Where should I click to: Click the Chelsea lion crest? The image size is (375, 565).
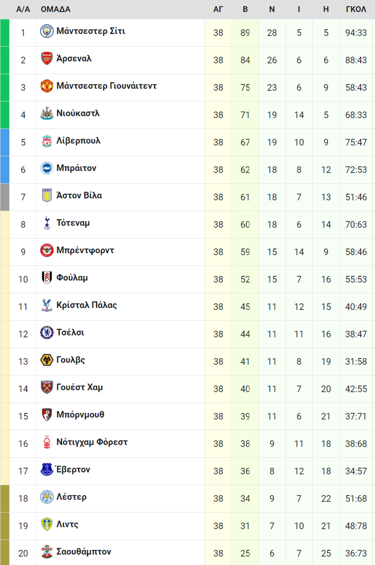pyautogui.click(x=47, y=333)
